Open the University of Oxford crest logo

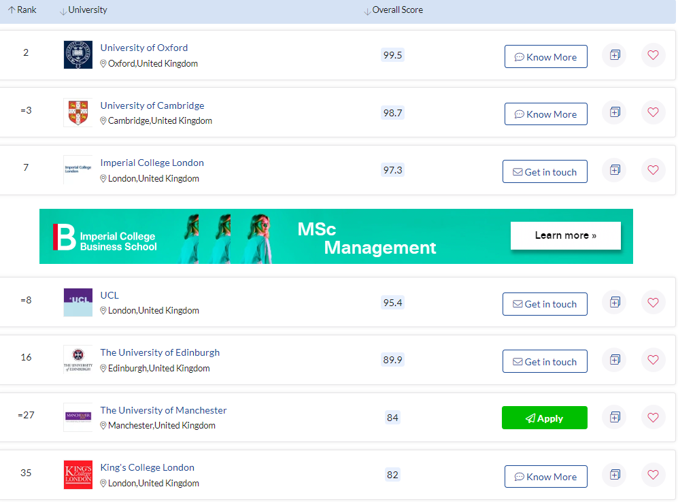pos(78,55)
